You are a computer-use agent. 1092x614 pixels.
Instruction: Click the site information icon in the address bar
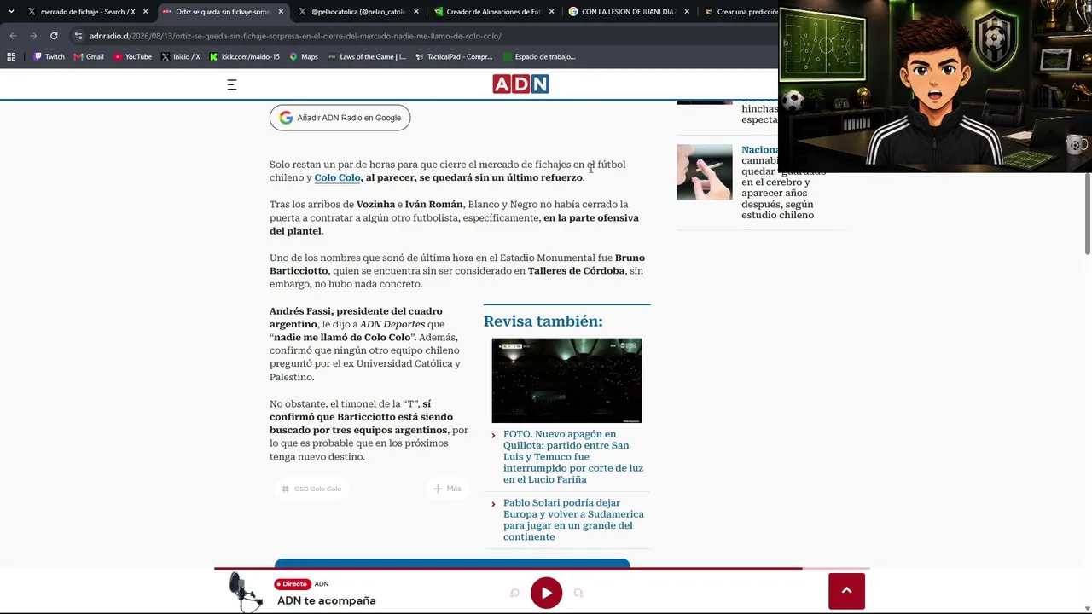click(78, 36)
